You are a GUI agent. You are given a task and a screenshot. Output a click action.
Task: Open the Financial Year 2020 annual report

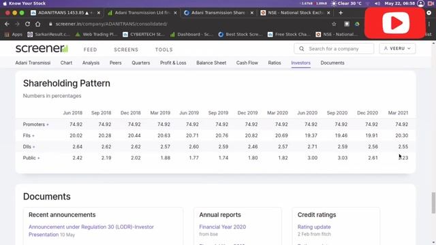223,227
